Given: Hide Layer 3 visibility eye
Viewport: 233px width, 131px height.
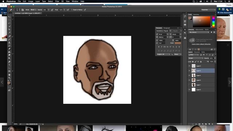Looking at the screenshot, I should (189, 80).
